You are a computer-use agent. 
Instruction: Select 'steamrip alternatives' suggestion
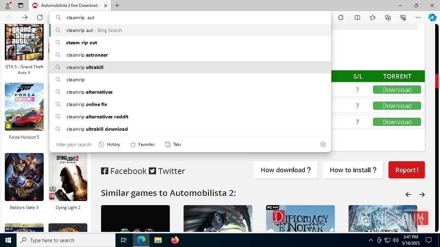pyautogui.click(x=190, y=92)
